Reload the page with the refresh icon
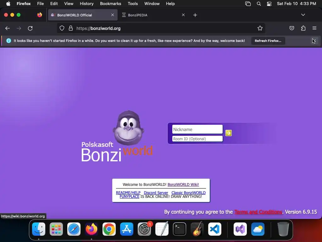The image size is (322, 242). (x=30, y=28)
